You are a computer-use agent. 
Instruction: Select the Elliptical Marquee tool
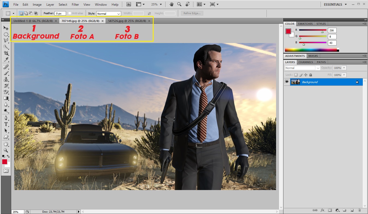click(6, 34)
